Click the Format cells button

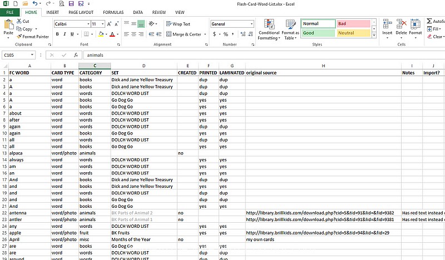(415, 28)
